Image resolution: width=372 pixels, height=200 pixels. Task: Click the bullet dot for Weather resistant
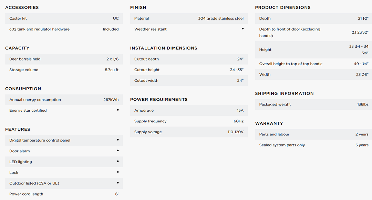tap(242, 29)
